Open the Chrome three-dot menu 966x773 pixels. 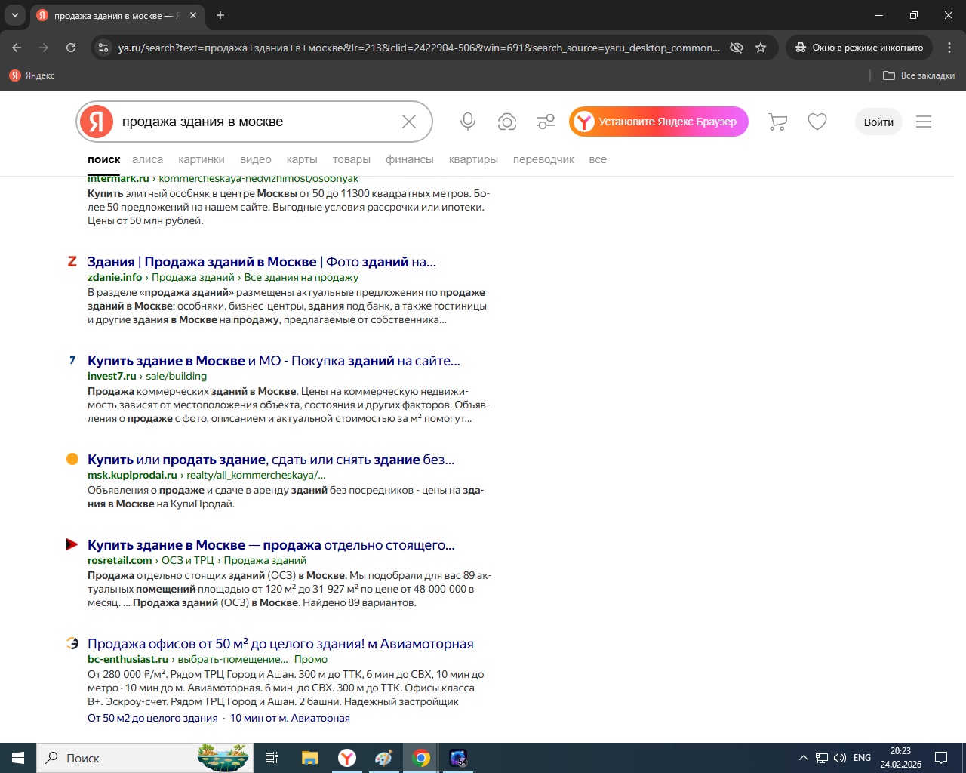tap(949, 48)
